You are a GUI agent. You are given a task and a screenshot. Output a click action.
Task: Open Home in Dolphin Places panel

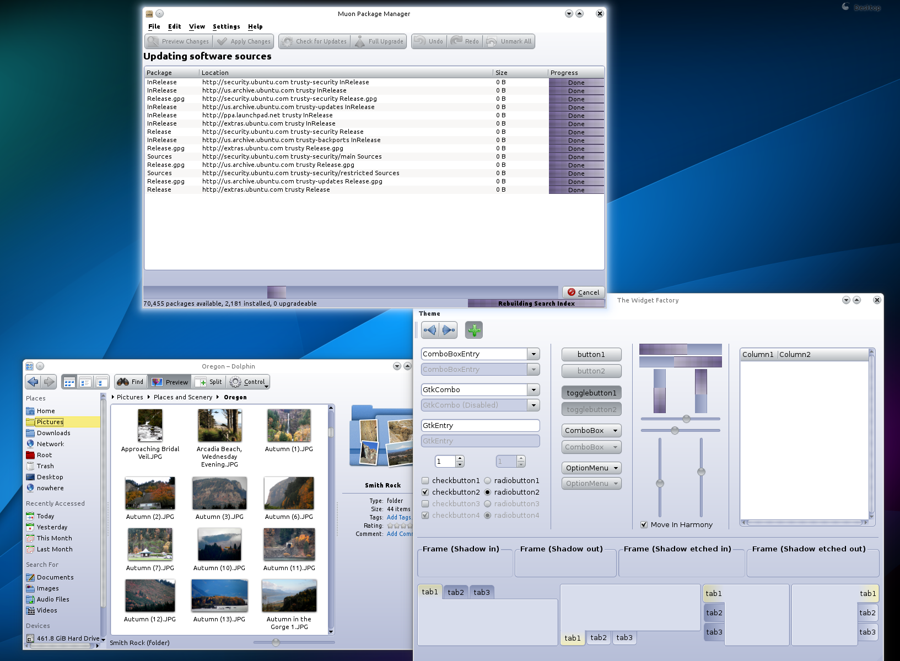[46, 411]
